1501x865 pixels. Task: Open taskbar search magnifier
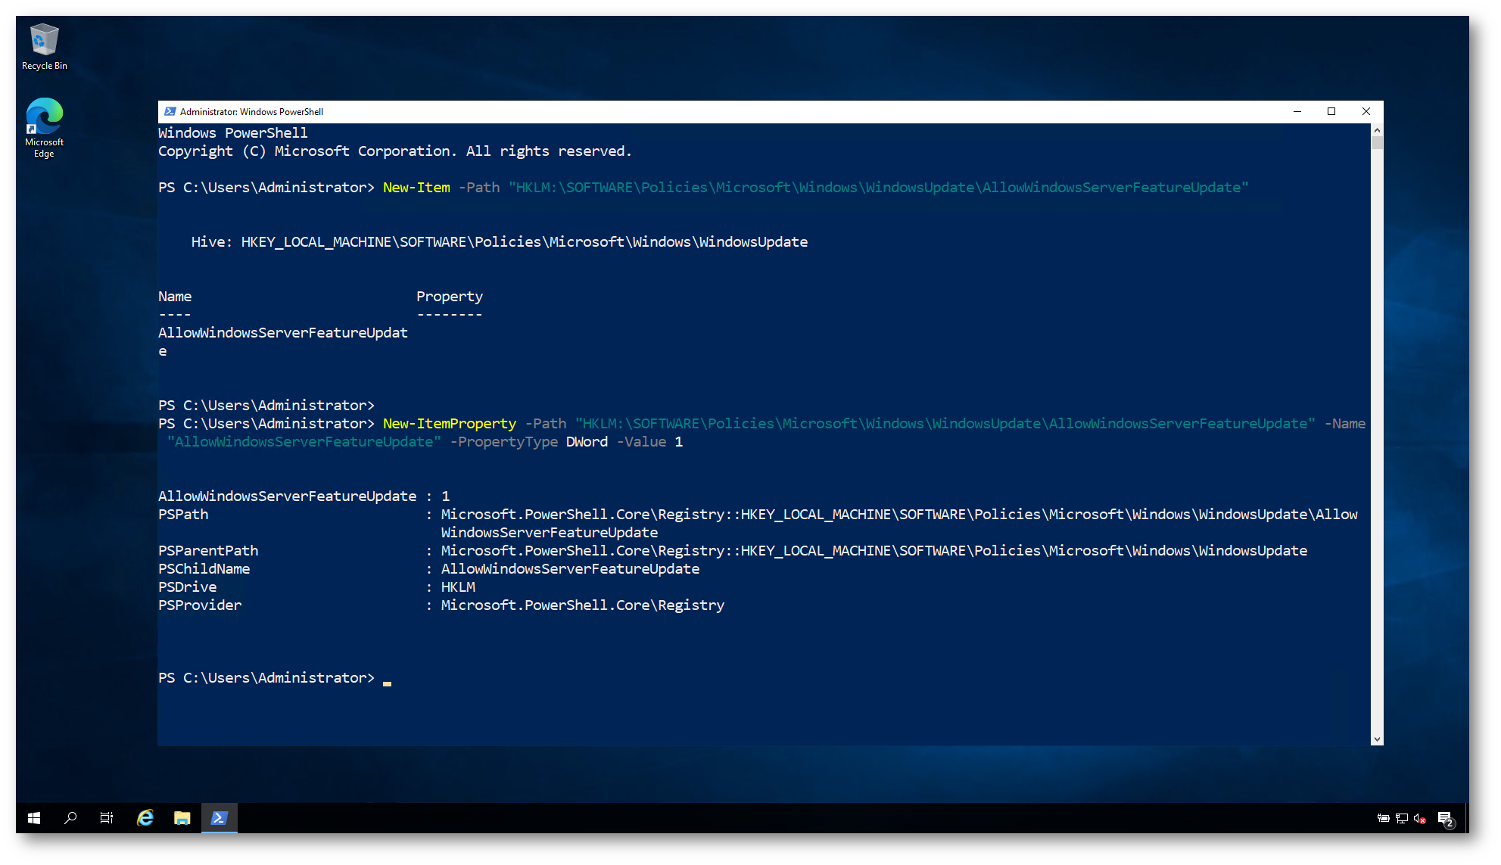[x=70, y=818]
